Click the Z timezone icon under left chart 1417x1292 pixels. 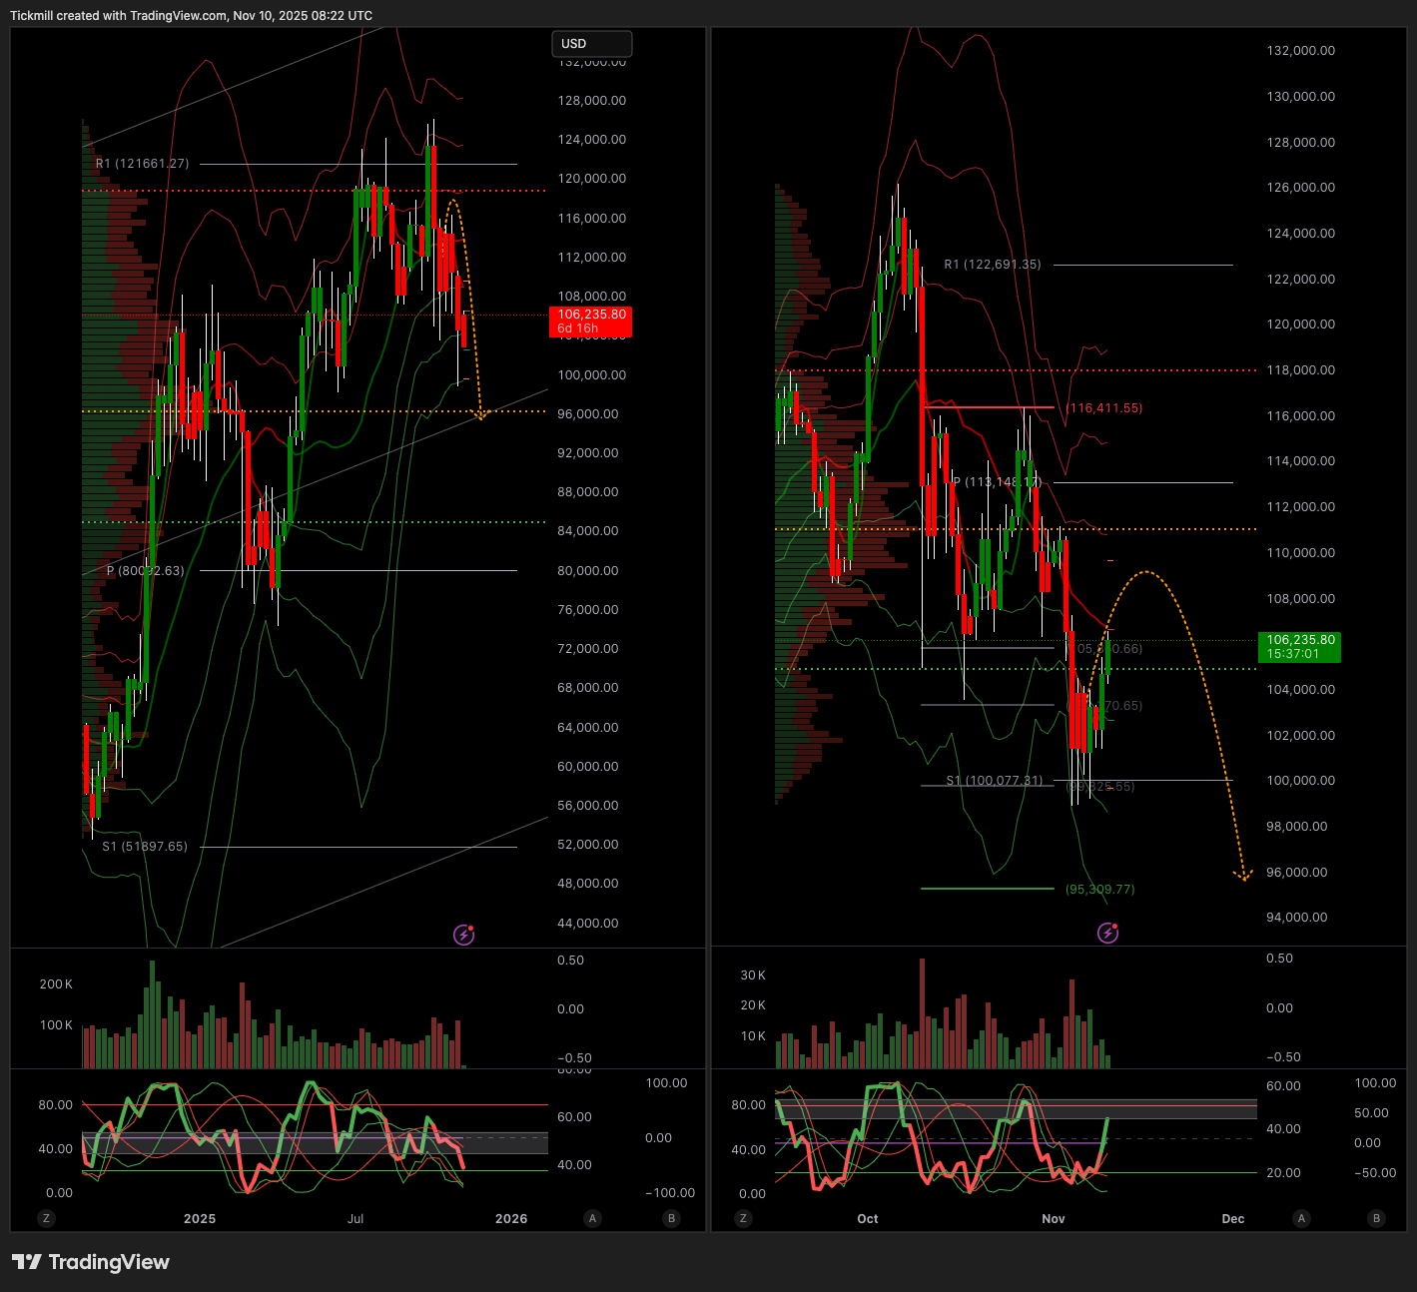coord(45,1218)
